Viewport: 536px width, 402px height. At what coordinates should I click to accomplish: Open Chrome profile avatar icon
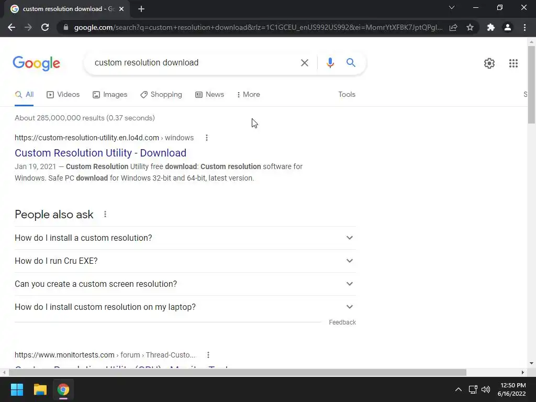click(x=508, y=27)
